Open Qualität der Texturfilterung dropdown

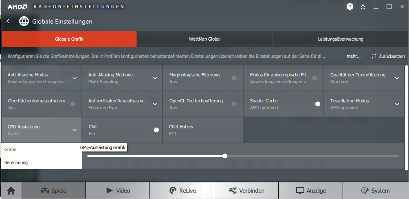click(x=397, y=78)
